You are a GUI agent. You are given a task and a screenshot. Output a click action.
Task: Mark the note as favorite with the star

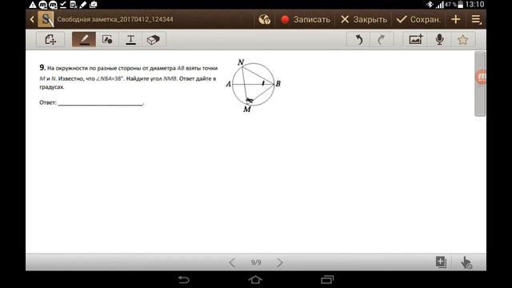tap(462, 39)
